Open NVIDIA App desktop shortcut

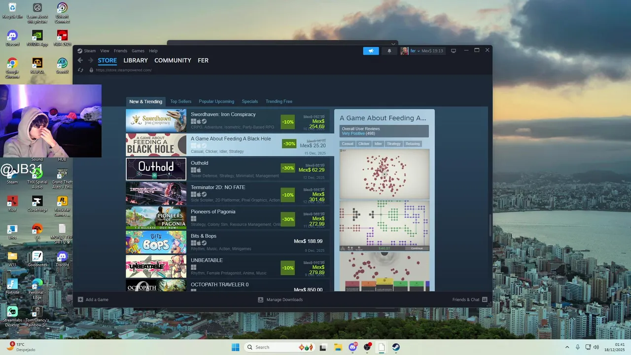point(37,38)
